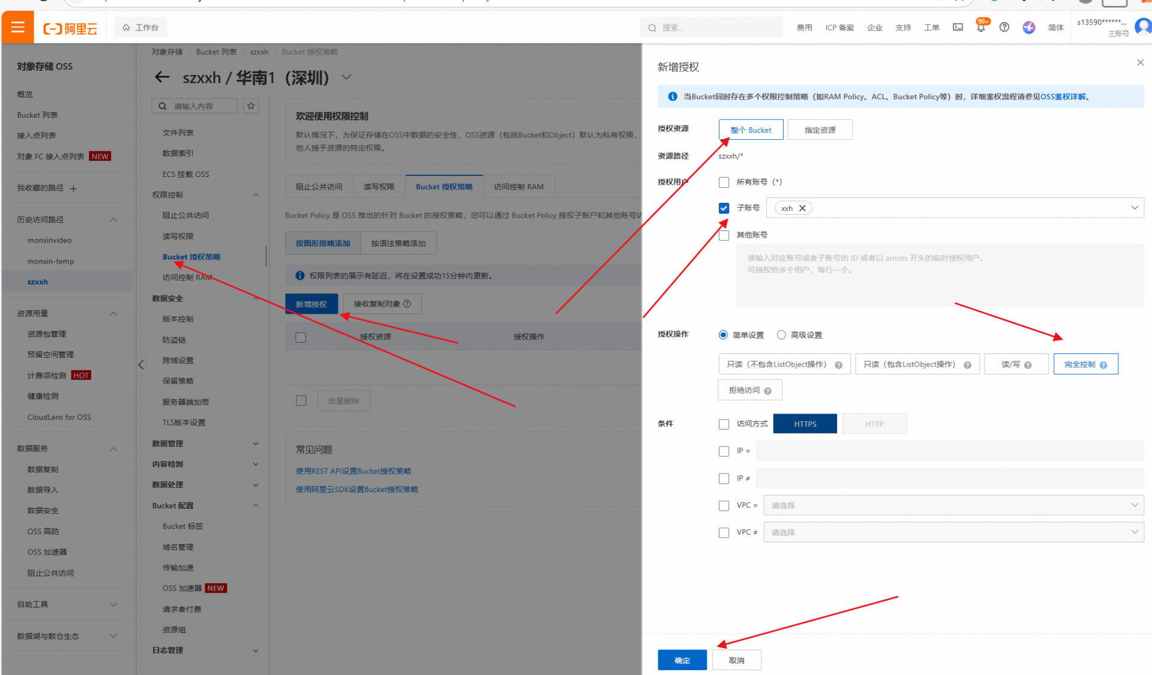Click the 其他账号 ID text area
1152x675 pixels.
940,275
